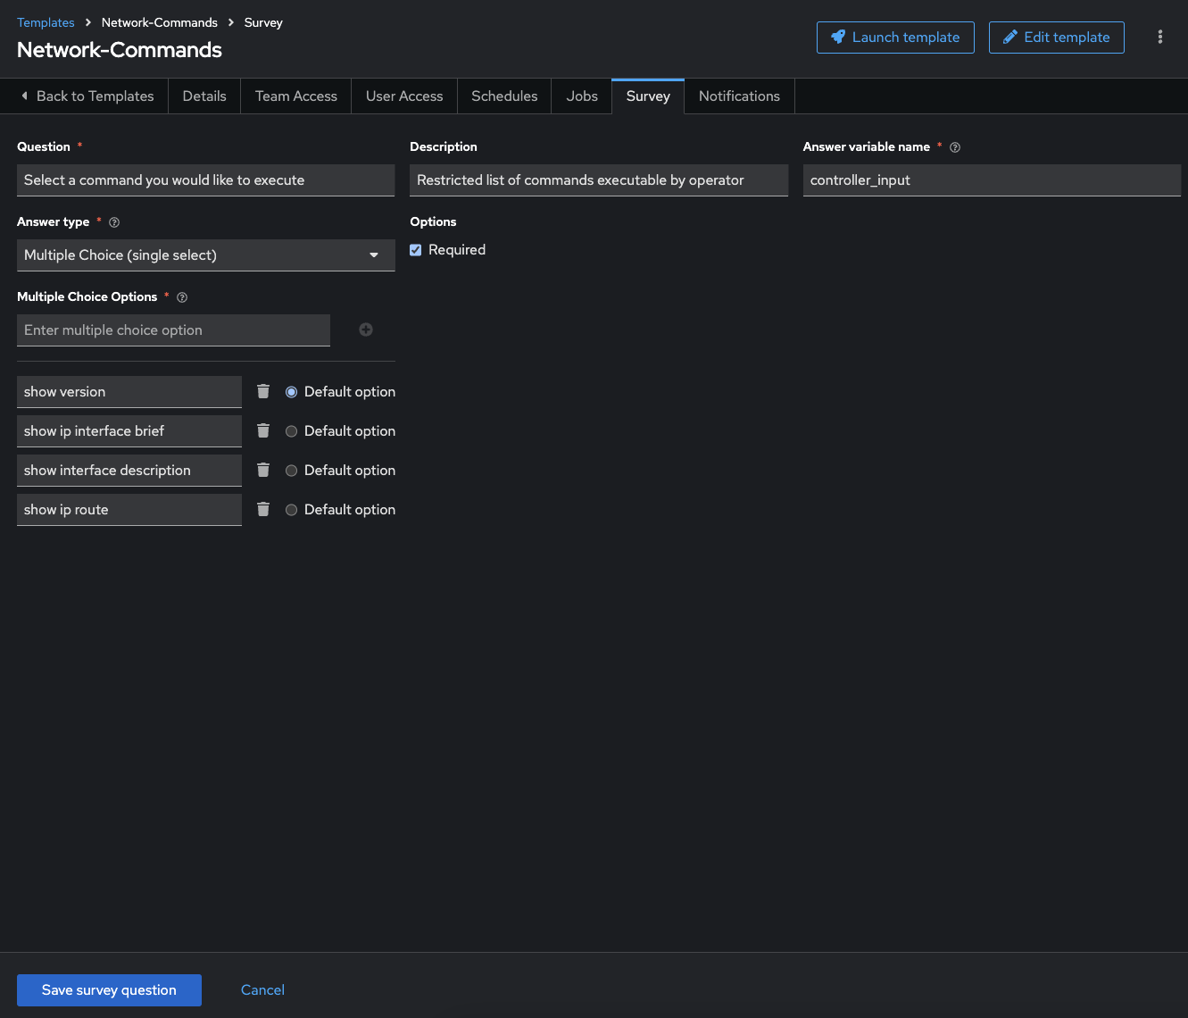Set 'show version' as default option
The height and width of the screenshot is (1018, 1188).
pos(291,392)
